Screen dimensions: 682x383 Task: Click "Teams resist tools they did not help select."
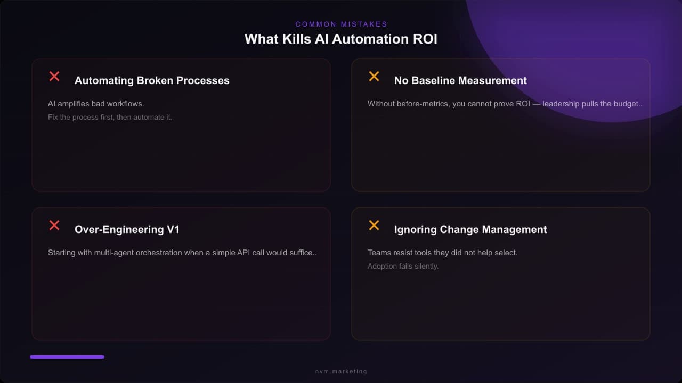coord(442,253)
